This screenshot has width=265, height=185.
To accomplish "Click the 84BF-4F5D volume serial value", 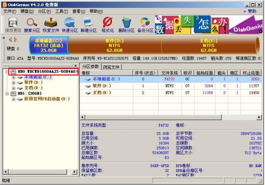I will 159,166.
